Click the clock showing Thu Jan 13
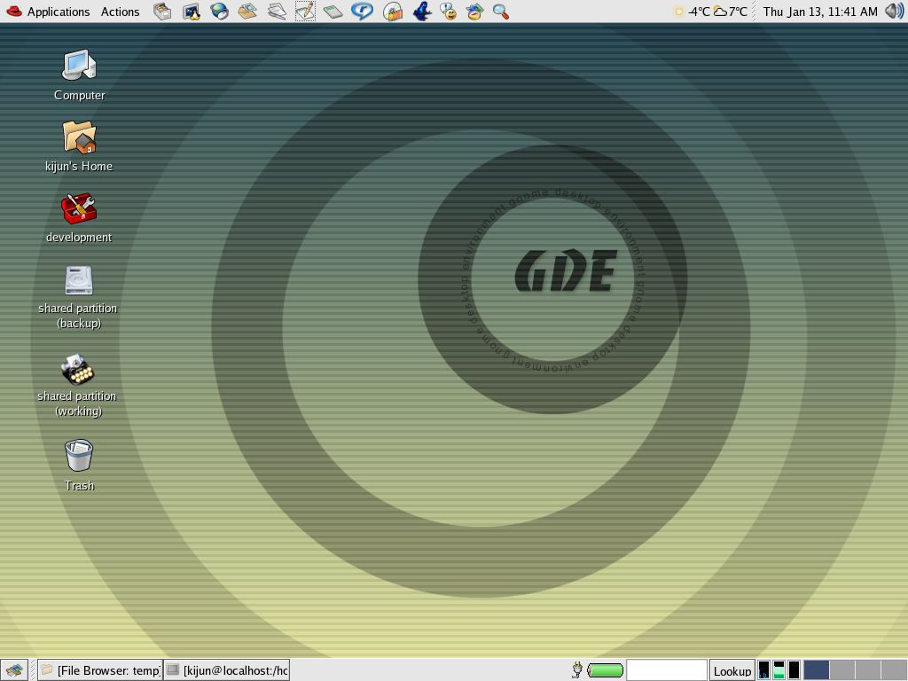The height and width of the screenshot is (681, 908). tap(820, 12)
